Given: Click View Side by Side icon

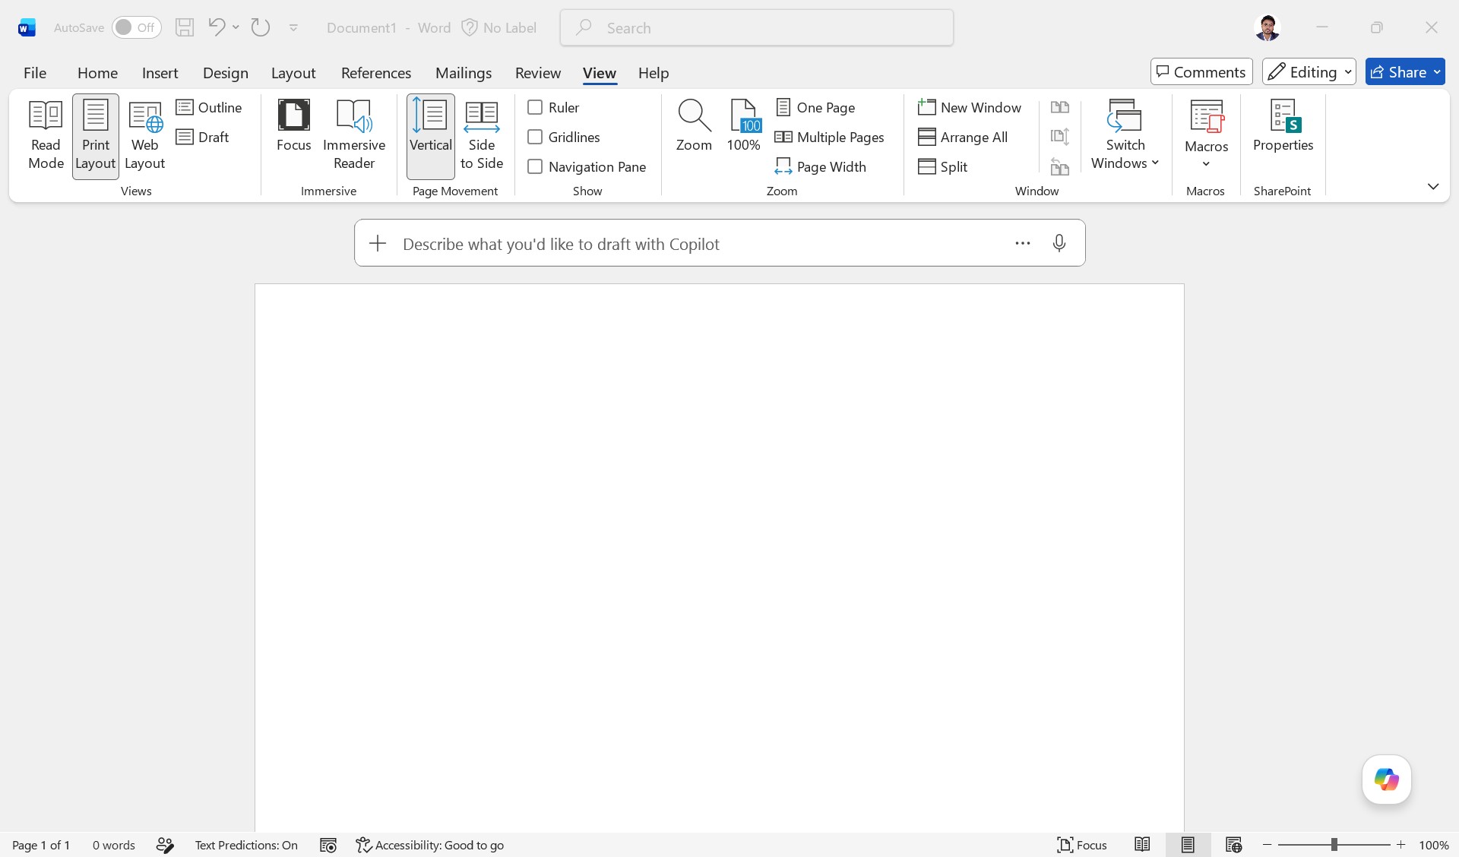Looking at the screenshot, I should click(x=1060, y=107).
